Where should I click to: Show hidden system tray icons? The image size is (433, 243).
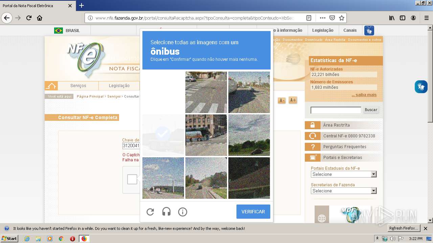coord(377,239)
